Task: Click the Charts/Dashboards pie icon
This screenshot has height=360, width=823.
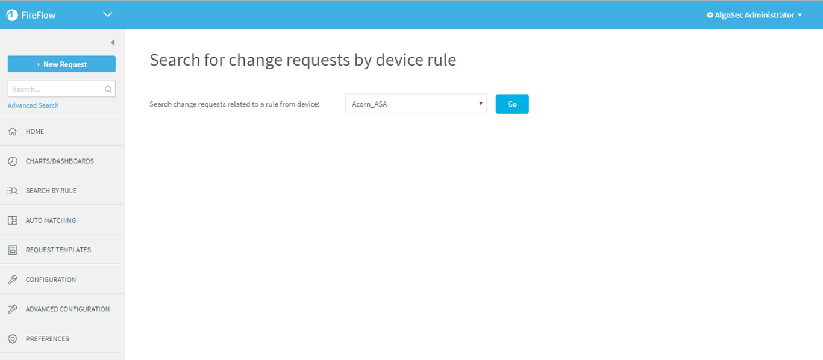Action: click(x=13, y=161)
